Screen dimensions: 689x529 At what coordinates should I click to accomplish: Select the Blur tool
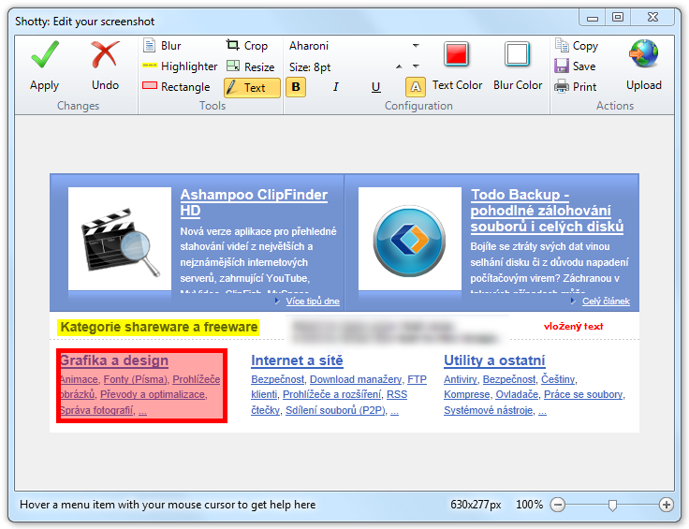[x=162, y=46]
